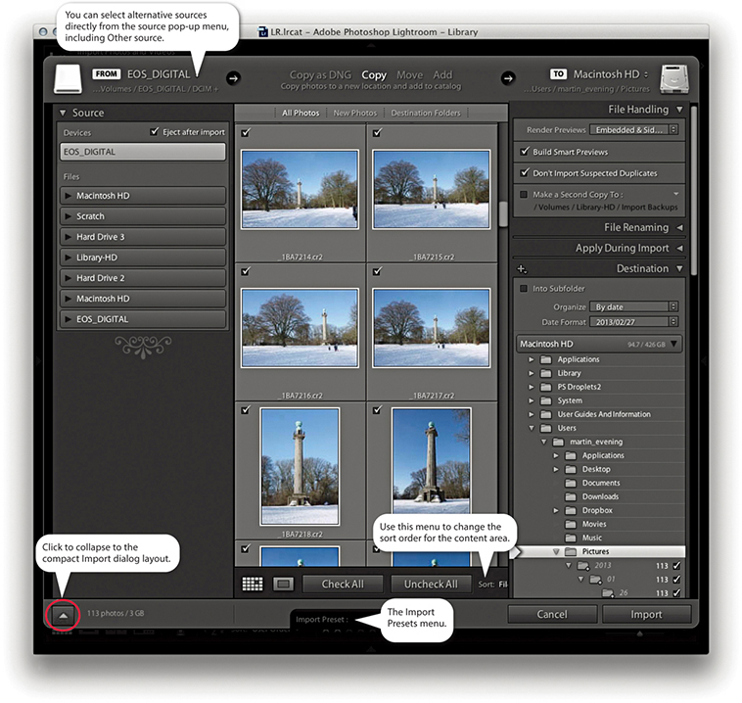Collapse Users folder in destination tree
742x703 pixels.
tap(532, 428)
